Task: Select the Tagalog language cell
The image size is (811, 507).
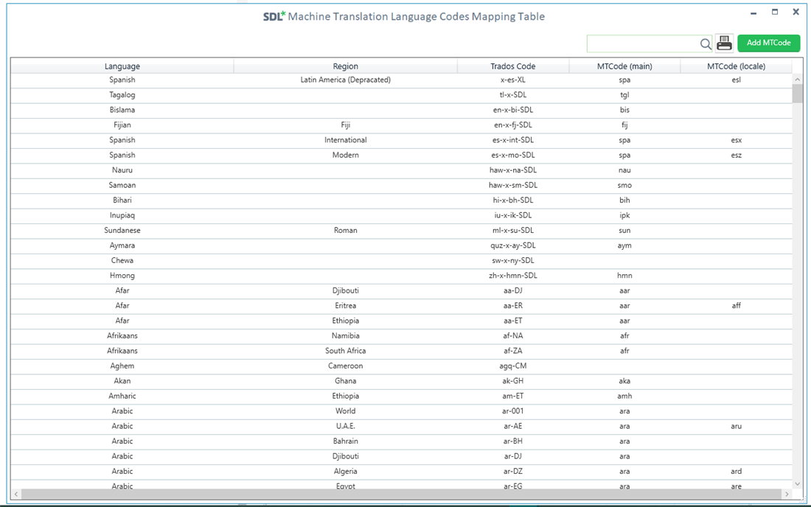Action: 122,95
